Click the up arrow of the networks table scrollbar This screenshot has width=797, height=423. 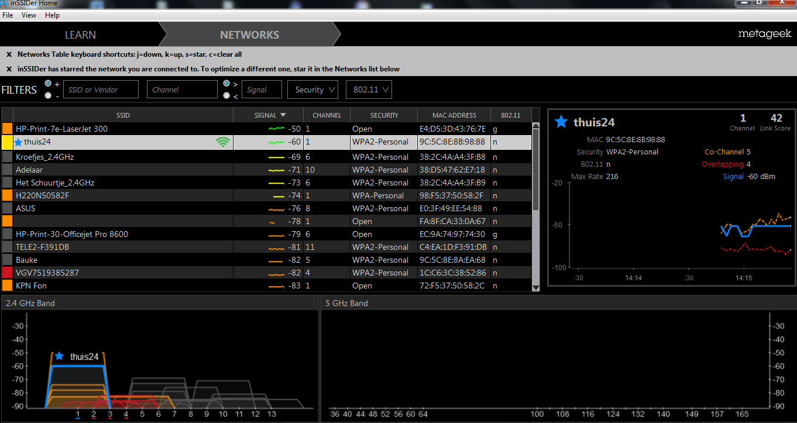(535, 125)
